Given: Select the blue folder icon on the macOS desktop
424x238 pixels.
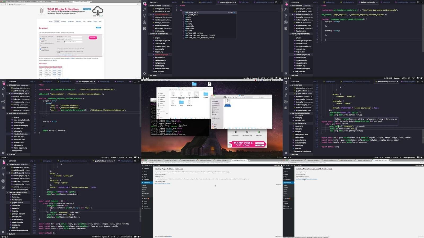Looking at the screenshot, I should click(194, 84).
